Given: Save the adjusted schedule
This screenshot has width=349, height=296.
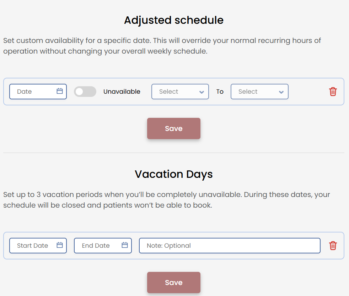Looking at the screenshot, I should click(173, 128).
